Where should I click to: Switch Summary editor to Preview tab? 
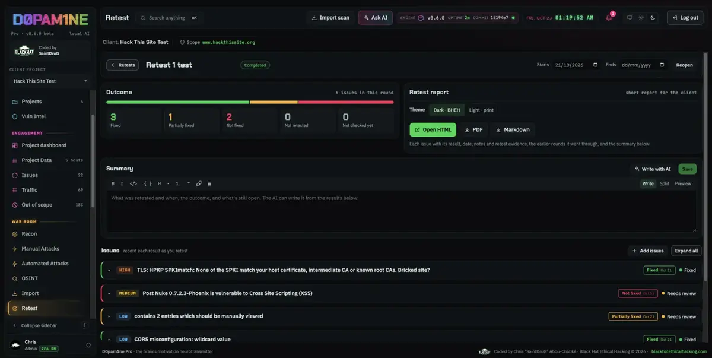pos(683,183)
